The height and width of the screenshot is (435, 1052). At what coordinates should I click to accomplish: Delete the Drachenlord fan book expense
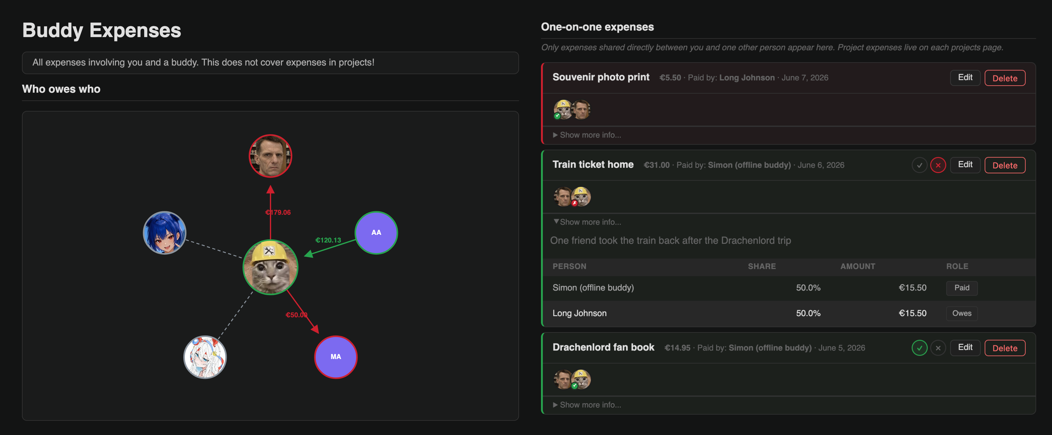[x=1005, y=348]
